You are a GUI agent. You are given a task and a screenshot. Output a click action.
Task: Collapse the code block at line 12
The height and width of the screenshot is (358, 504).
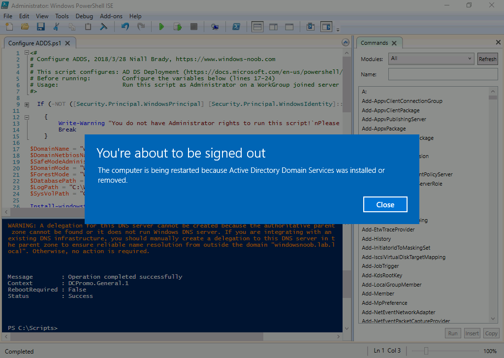pos(27,117)
